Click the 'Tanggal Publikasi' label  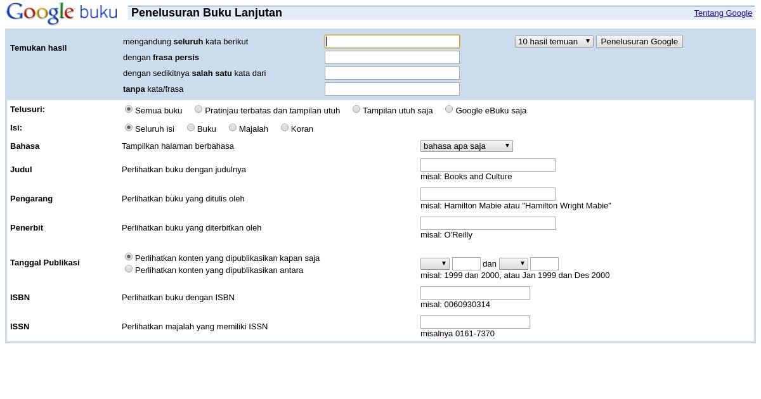[x=45, y=262]
